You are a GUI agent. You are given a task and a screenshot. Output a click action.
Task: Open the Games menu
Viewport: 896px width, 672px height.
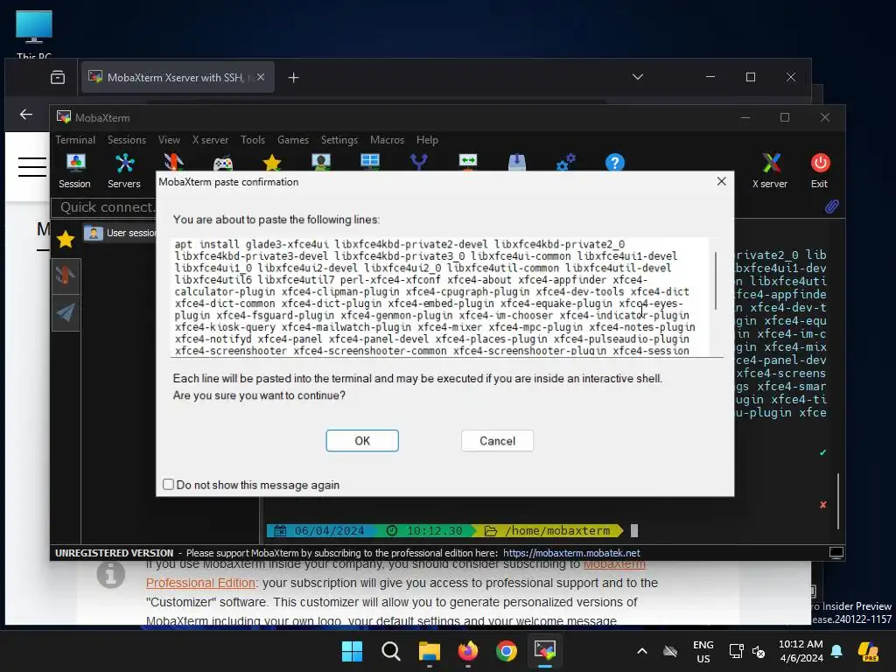tap(293, 139)
